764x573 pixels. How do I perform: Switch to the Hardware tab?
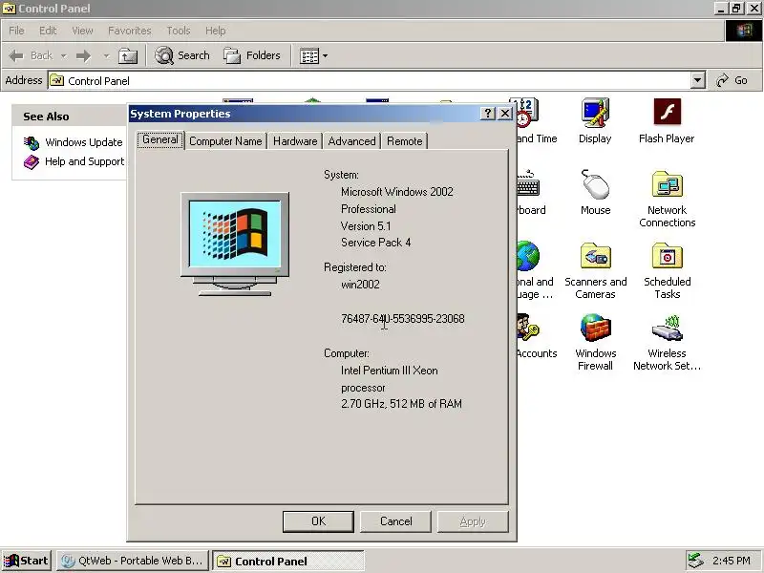295,141
